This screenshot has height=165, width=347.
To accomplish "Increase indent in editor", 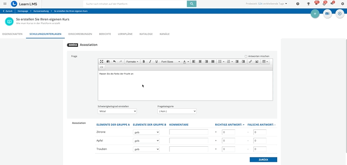I will point(243,62).
